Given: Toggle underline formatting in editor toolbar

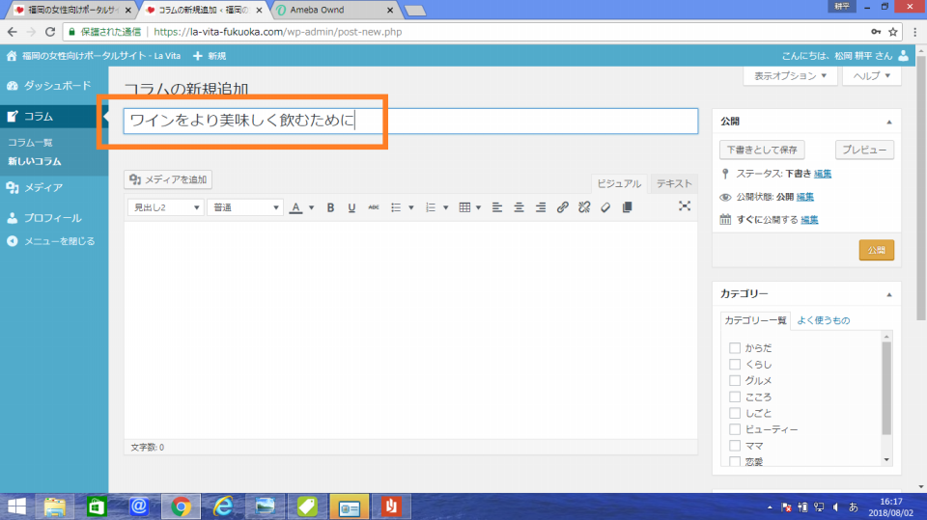Looking at the screenshot, I should 351,207.
